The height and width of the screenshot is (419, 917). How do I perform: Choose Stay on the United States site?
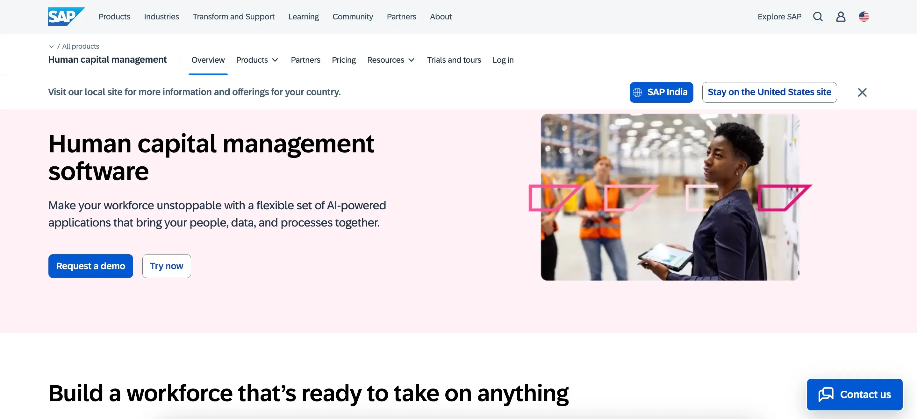click(x=769, y=93)
